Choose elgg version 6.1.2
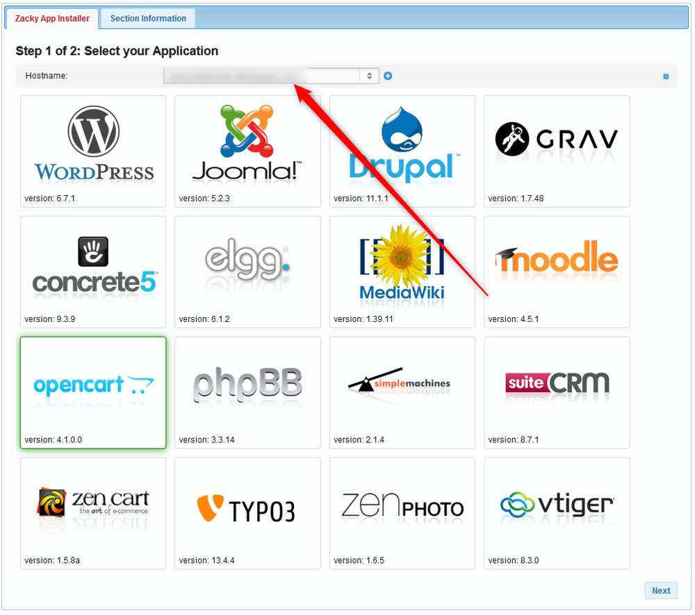Image resolution: width=695 pixels, height=615 pixels. (247, 271)
